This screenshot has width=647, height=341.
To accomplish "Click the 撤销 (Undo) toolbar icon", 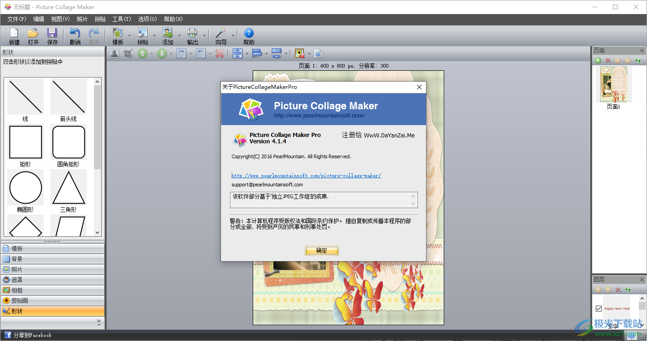I will coord(75,33).
